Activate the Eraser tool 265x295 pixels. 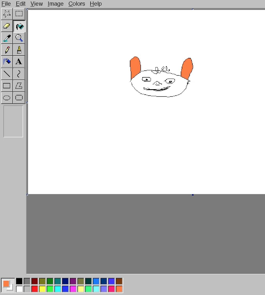coord(7,26)
